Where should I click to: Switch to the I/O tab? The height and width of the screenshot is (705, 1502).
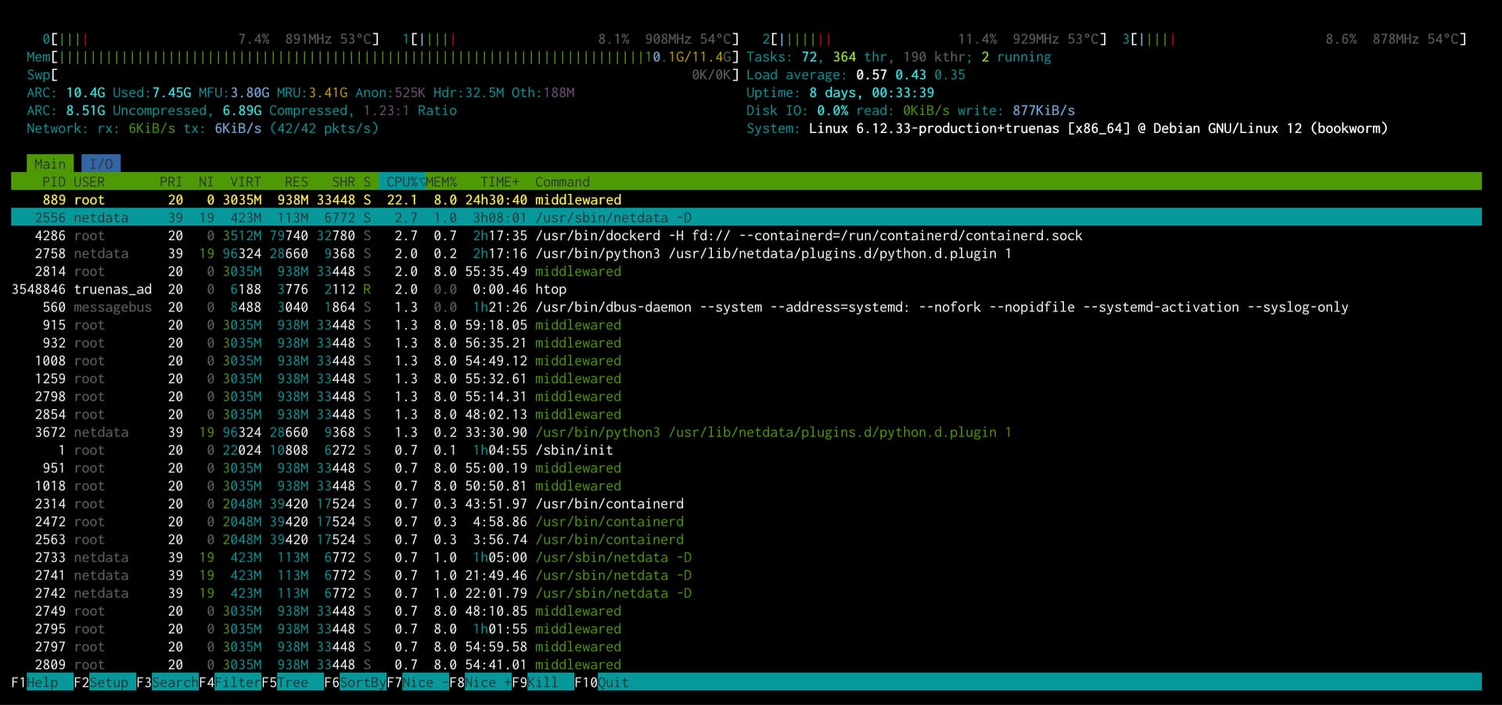(x=101, y=164)
